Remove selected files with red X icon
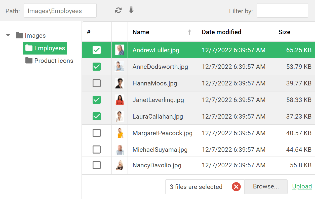Image resolution: width=315 pixels, height=199 pixels. coord(236,187)
